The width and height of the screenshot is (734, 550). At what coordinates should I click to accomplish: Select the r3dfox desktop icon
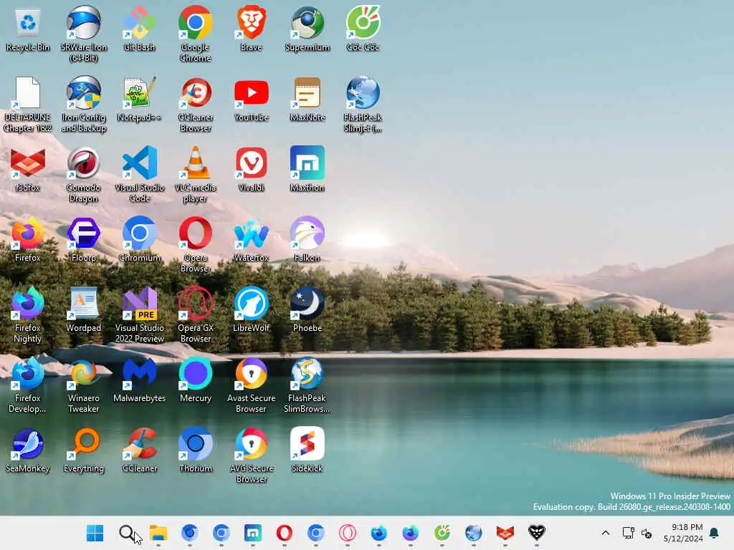[x=28, y=169]
